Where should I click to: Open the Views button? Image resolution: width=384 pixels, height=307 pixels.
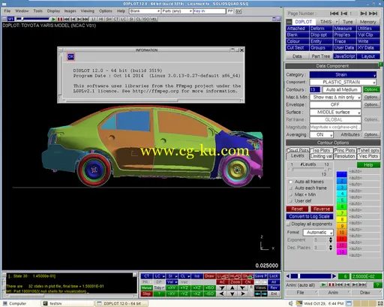point(260,287)
